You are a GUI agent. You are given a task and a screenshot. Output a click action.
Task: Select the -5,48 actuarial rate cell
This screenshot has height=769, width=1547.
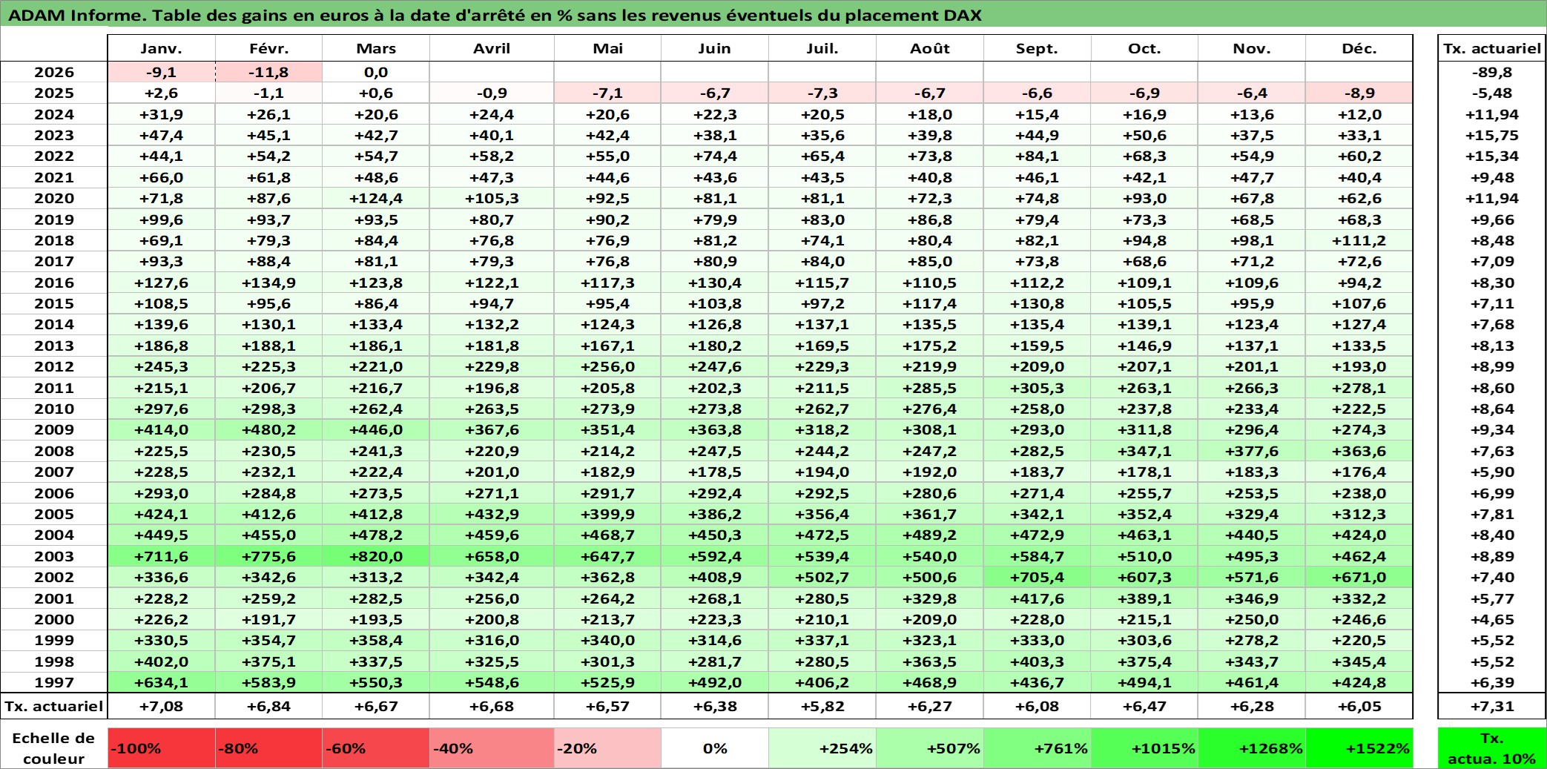(x=1492, y=93)
